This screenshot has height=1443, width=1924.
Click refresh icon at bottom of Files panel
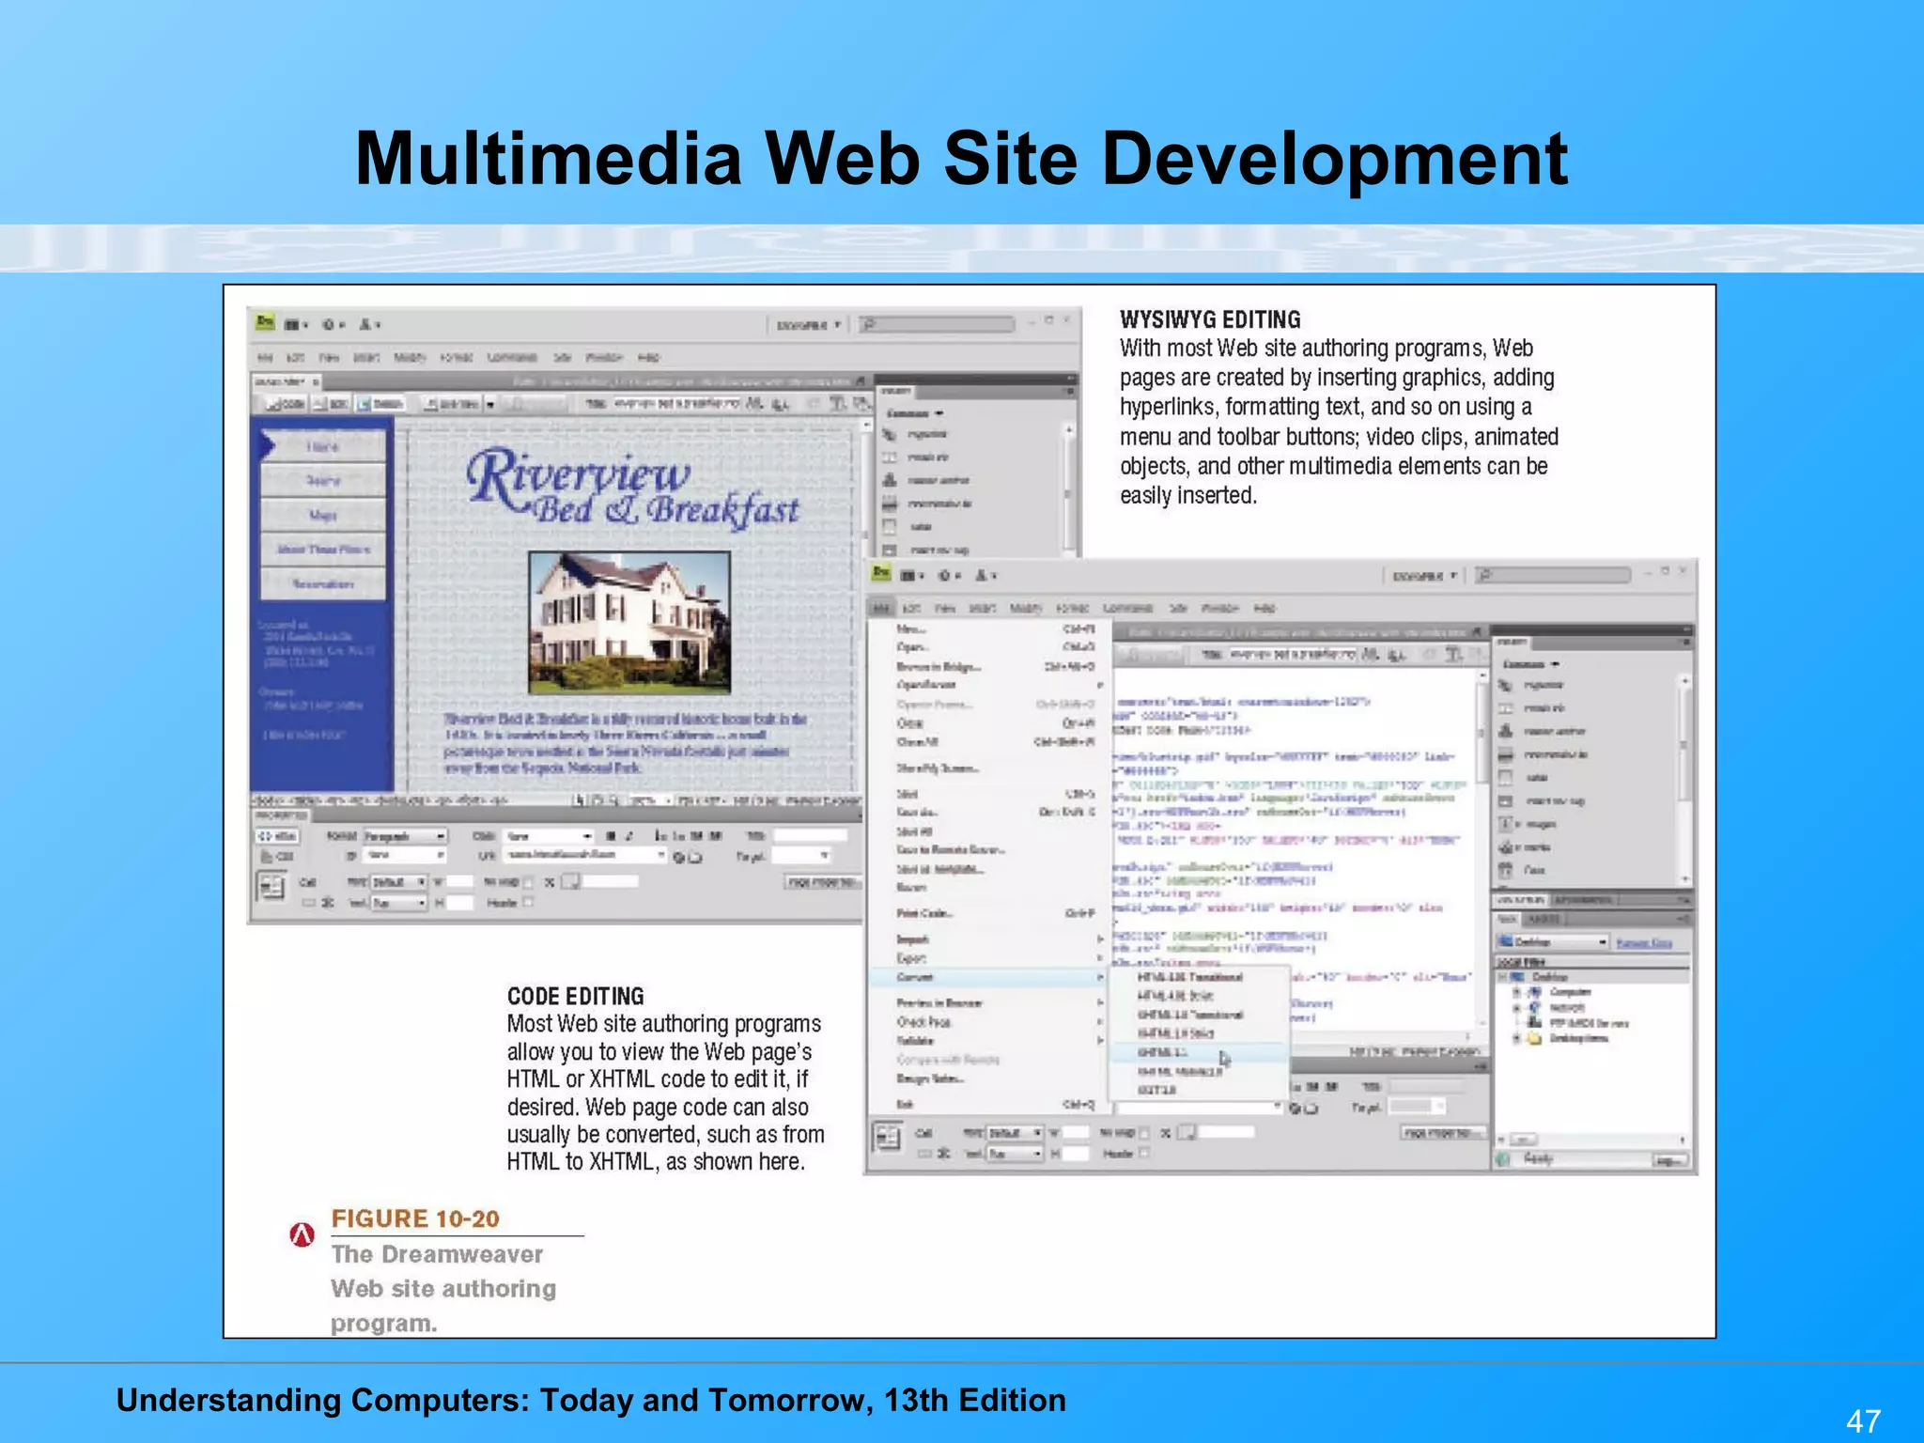pos(1502,1160)
